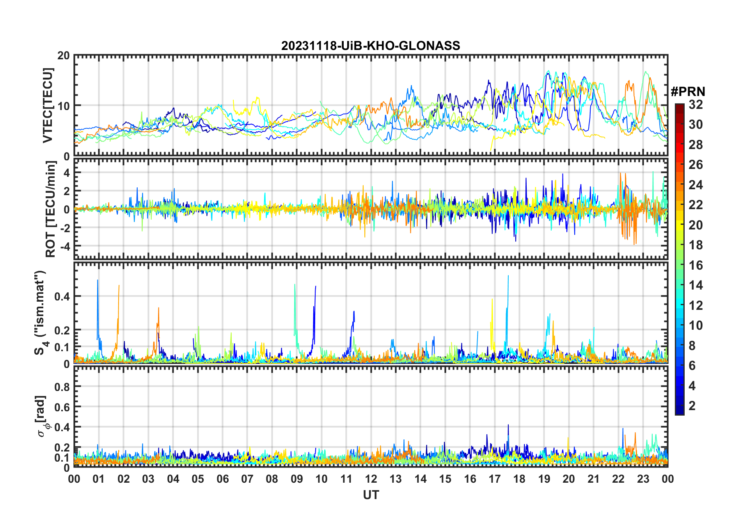The image size is (742, 519).
Task: Click ROT y-axis tick label -4
Action: (65, 247)
